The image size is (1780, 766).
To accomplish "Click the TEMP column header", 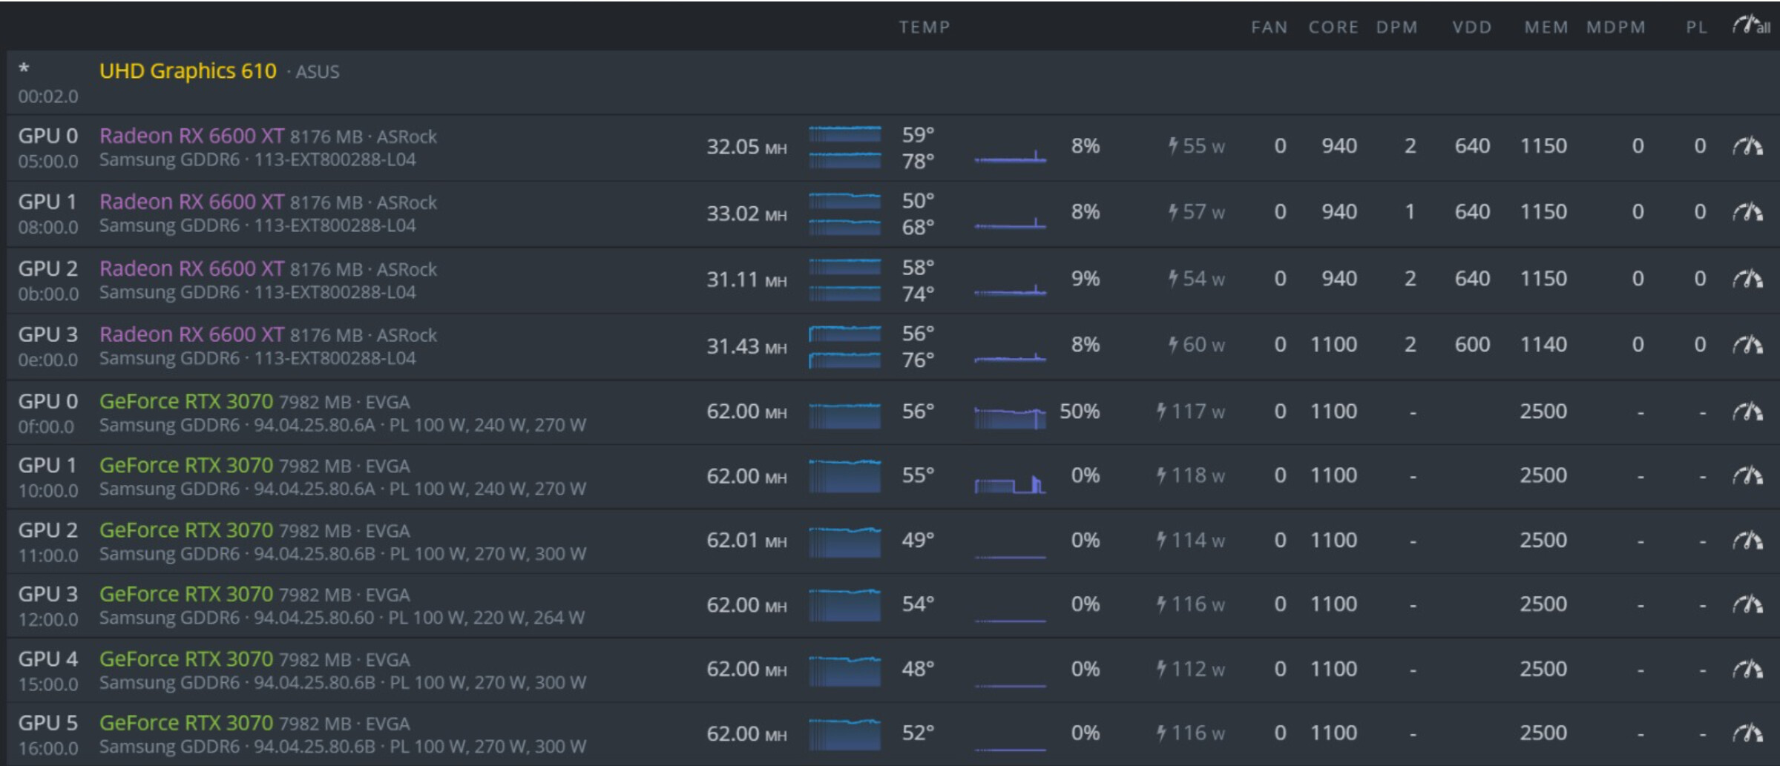I will point(924,27).
